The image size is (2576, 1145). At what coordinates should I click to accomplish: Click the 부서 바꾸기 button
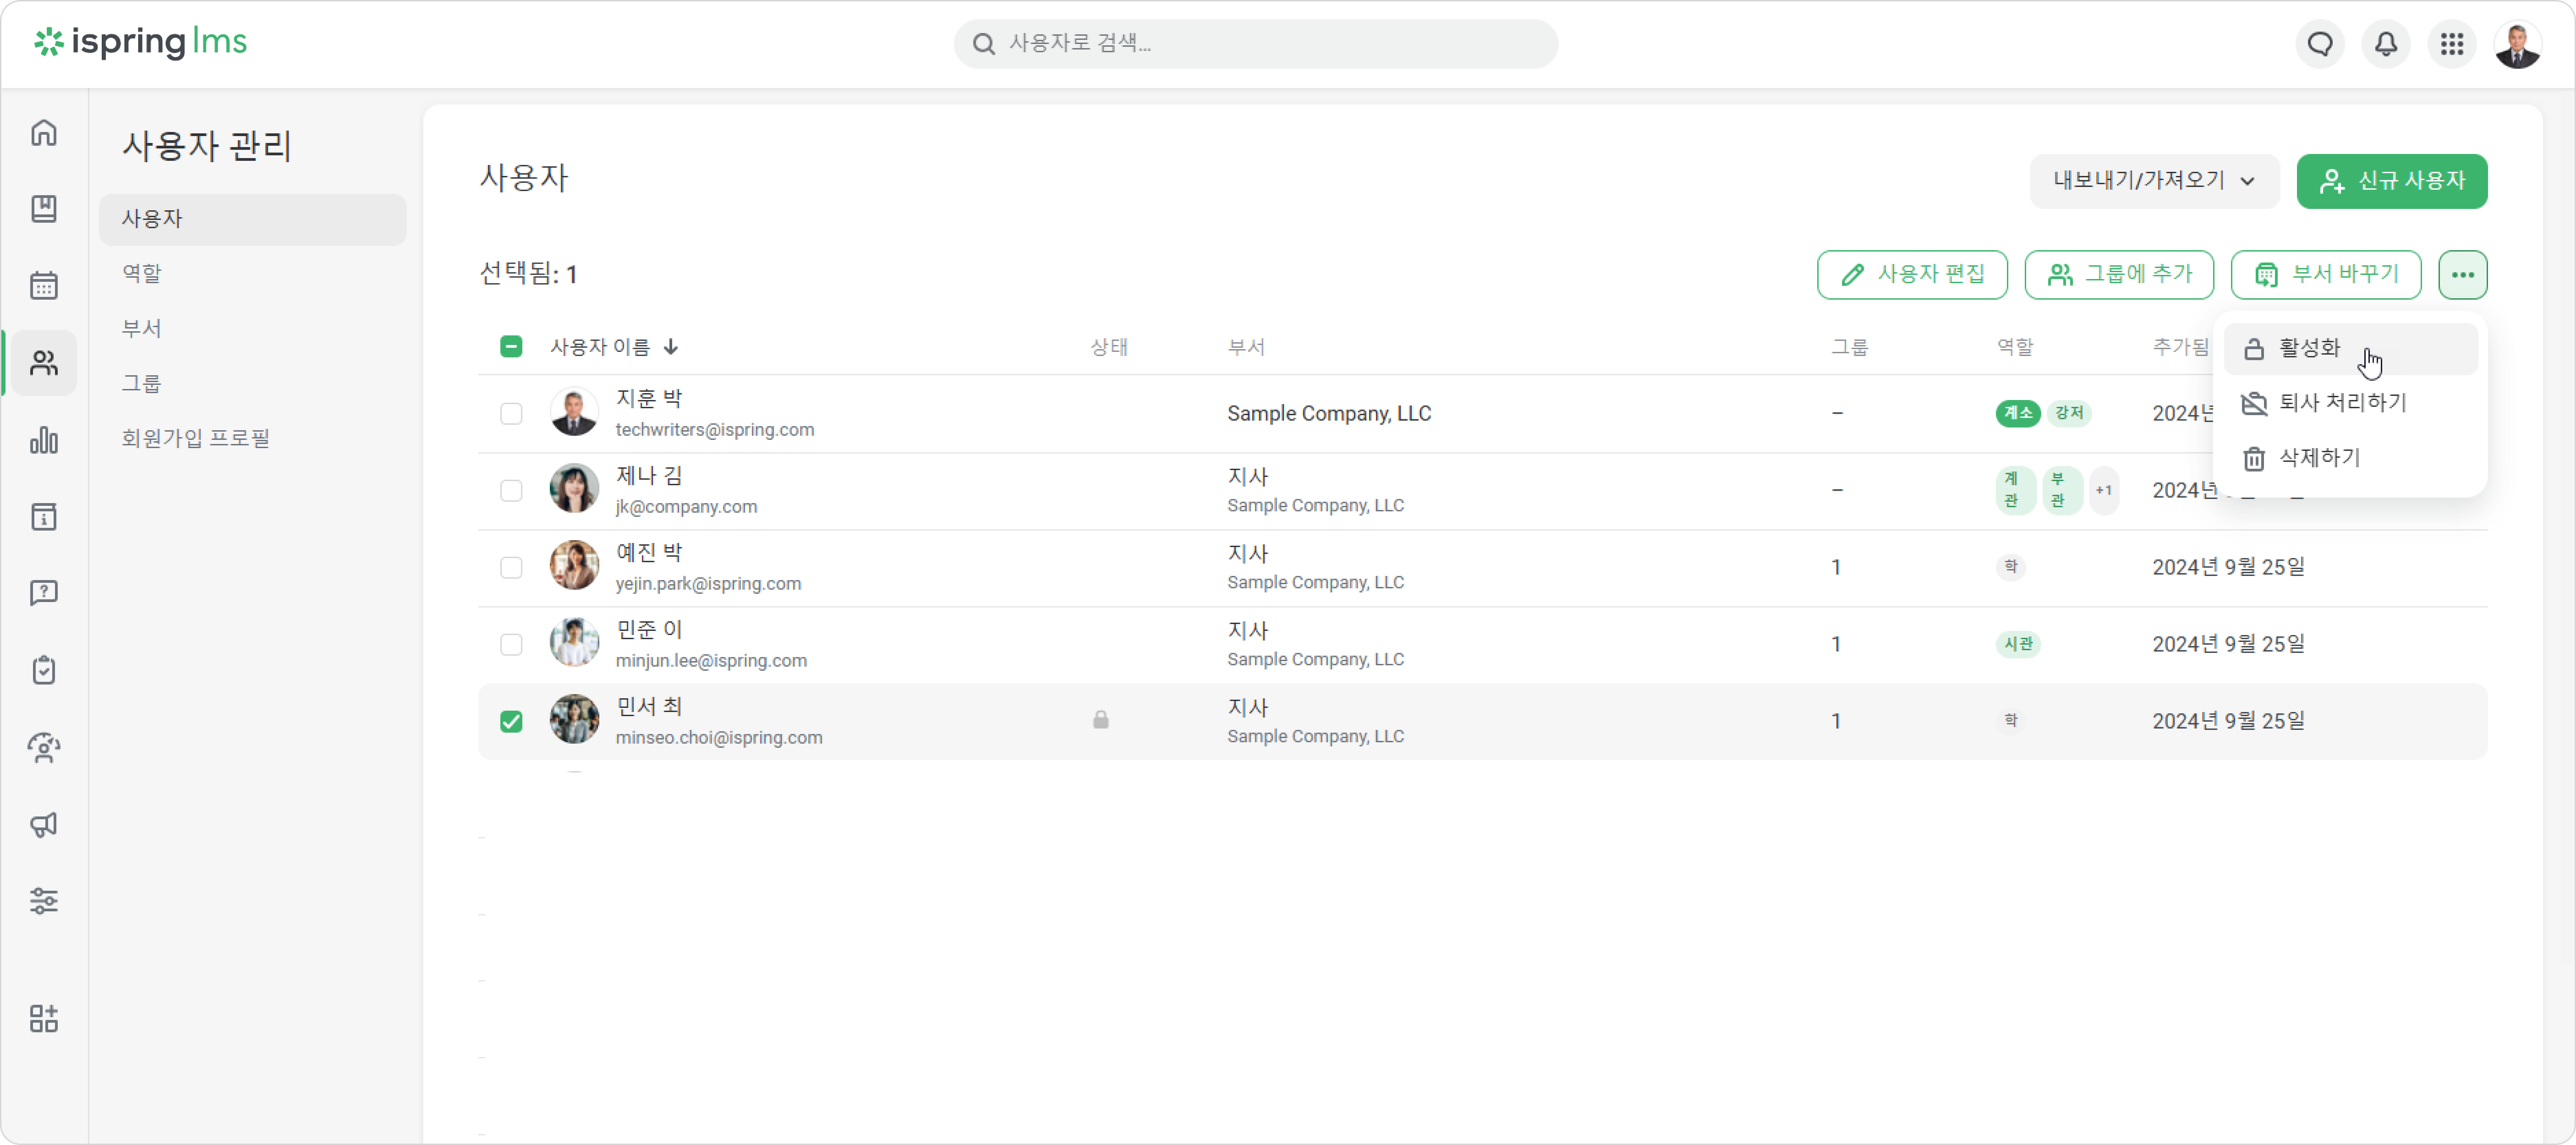coord(2326,275)
